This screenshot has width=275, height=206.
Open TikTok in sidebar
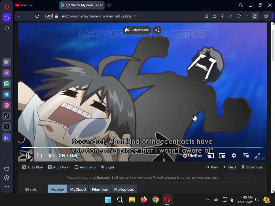click(7, 116)
